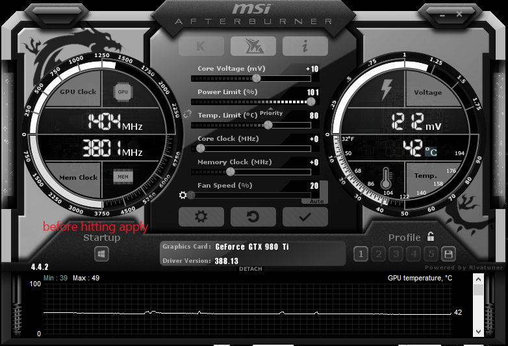Apply settings with the checkmark button

click(305, 217)
